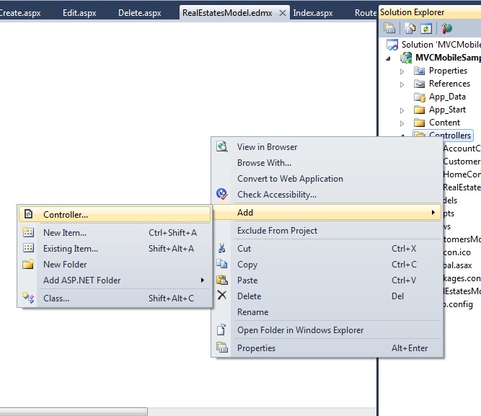Click the Paste clipboard icon
The height and width of the screenshot is (416, 481).
pos(221,280)
